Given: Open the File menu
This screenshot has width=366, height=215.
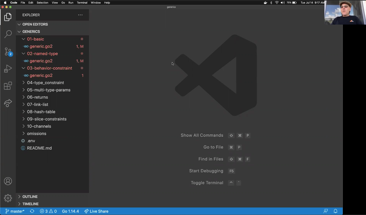Looking at the screenshot, I should point(23,2).
